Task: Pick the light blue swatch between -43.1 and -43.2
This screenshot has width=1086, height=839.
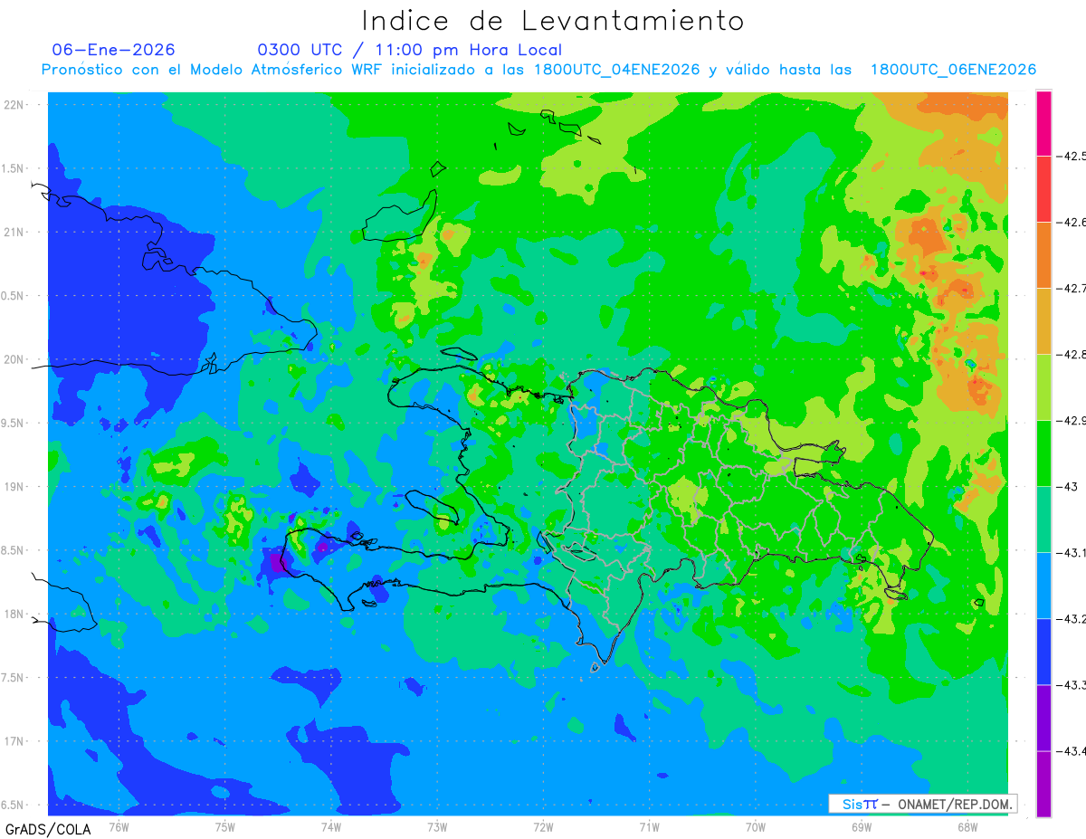Action: click(1043, 585)
